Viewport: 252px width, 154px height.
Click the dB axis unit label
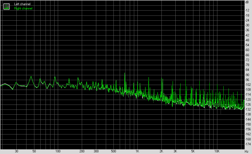pos(247,2)
